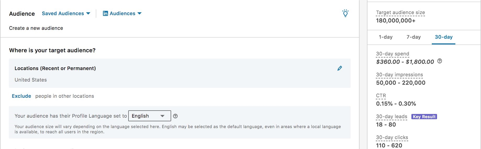Click the help icon beside Profile Language
The height and width of the screenshot is (149, 481).
coord(175,116)
